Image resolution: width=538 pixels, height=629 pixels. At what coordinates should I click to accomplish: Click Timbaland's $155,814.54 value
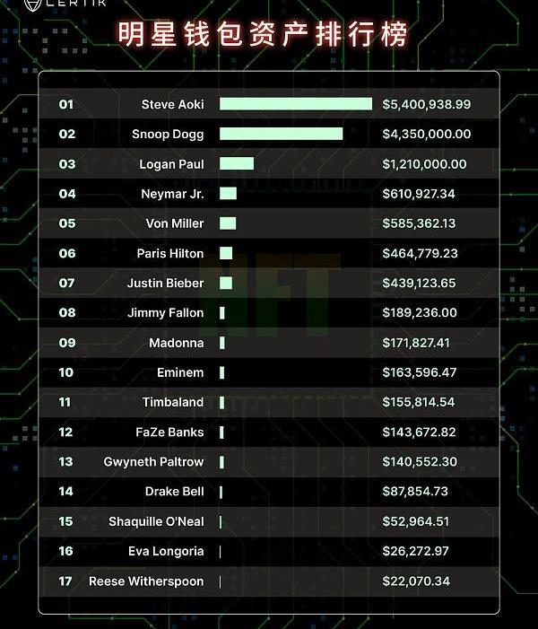coord(419,402)
